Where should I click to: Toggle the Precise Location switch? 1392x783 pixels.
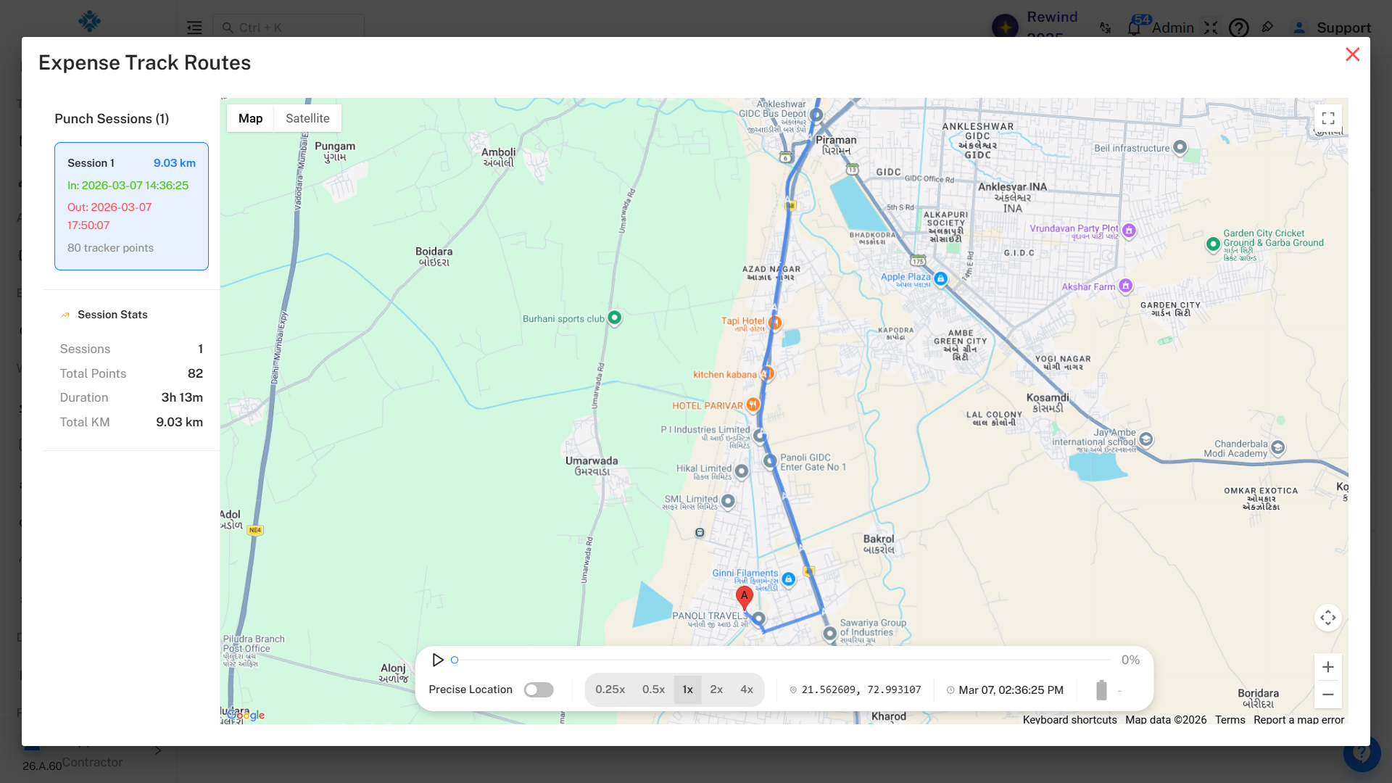point(539,689)
